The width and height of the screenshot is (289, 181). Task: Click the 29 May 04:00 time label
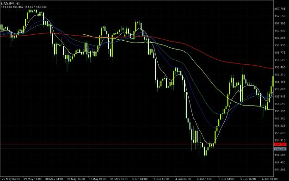pyautogui.click(x=11, y=179)
